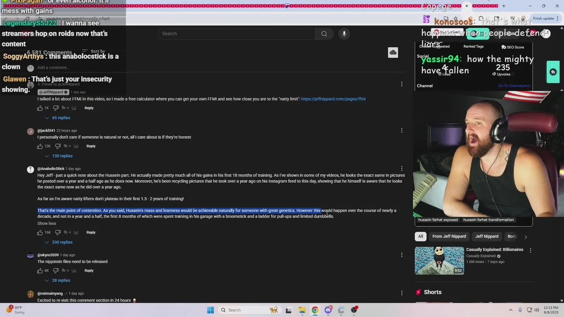Viewport: 564px width, 317px height.
Task: Open the three-dot menu on the @AnabolicStick comment
Action: pyautogui.click(x=401, y=168)
